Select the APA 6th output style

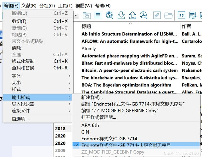tap(136, 125)
